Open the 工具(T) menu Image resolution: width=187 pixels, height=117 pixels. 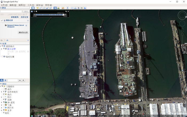click(x=31, y=5)
